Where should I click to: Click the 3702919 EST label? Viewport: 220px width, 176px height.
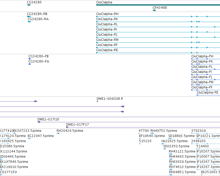199,131
